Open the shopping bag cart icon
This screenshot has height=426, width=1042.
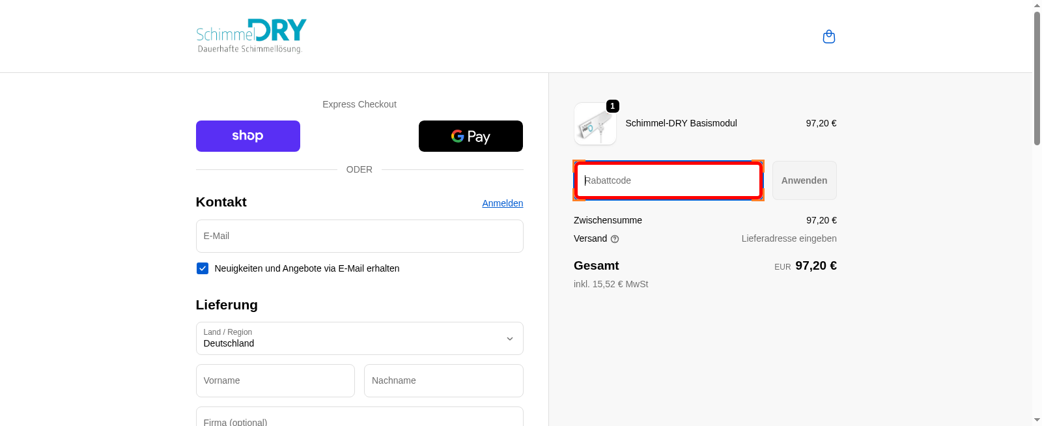point(828,36)
